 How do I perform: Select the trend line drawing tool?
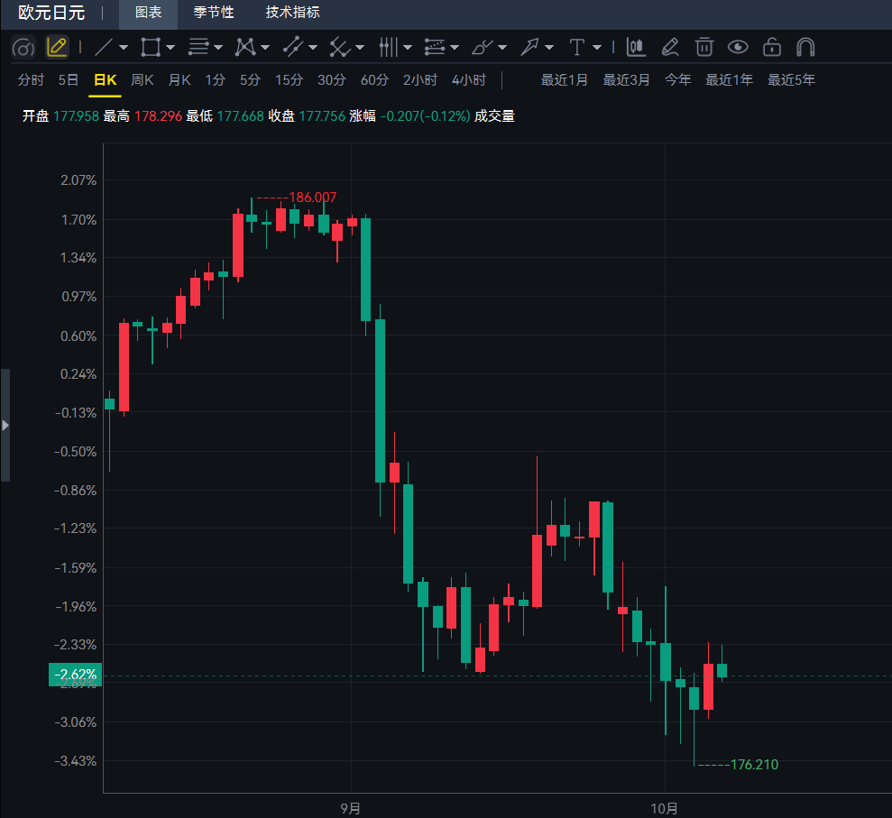point(104,47)
